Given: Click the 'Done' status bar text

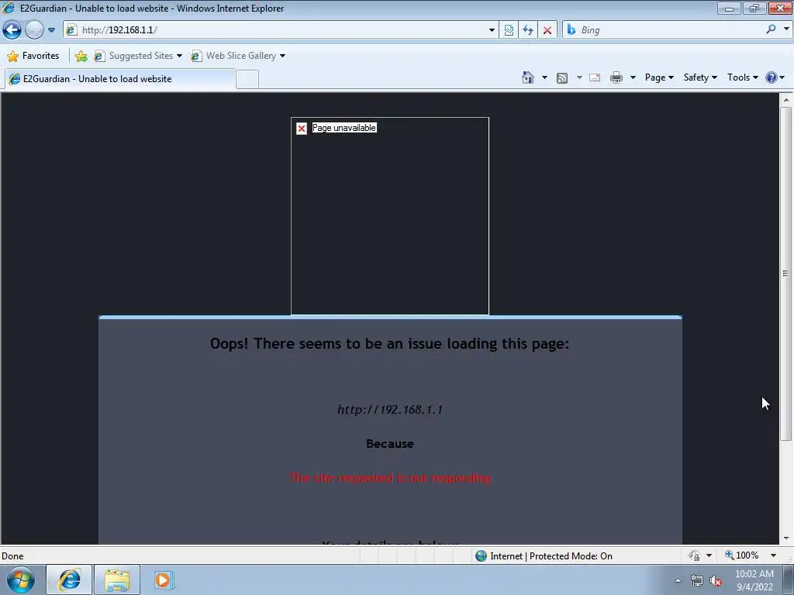Looking at the screenshot, I should coord(12,556).
